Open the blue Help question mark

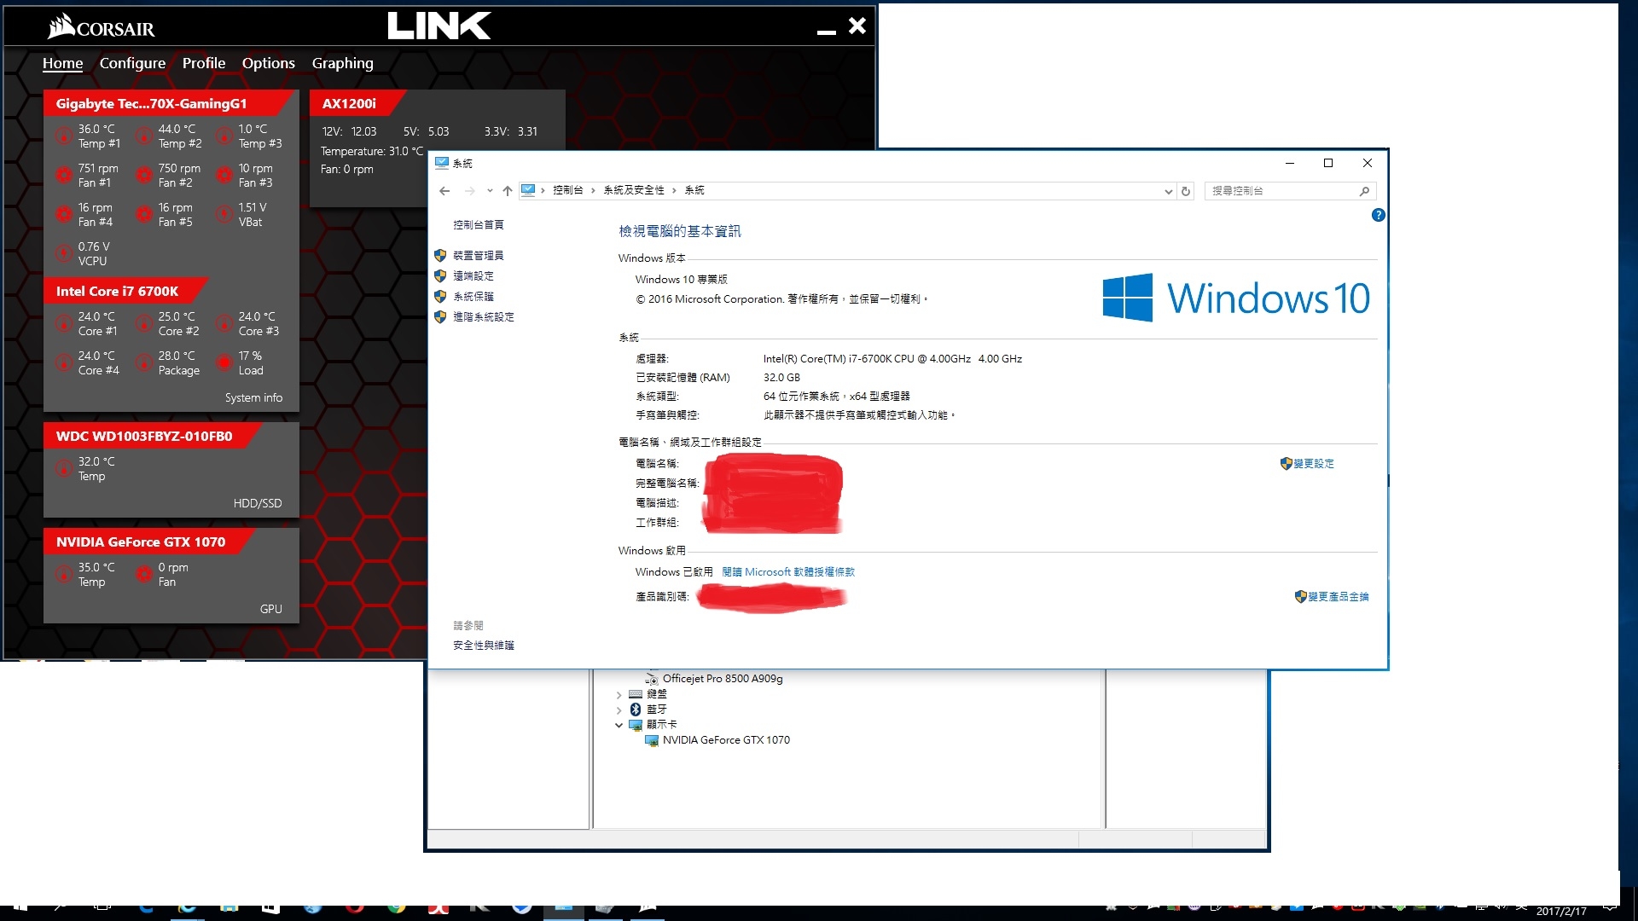coord(1378,215)
